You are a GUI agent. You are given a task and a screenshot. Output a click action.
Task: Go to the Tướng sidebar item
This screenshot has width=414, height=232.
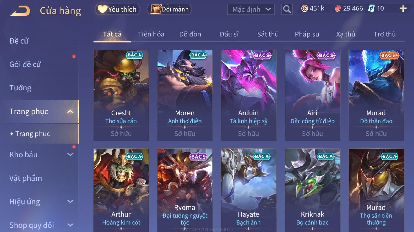[x=20, y=88]
